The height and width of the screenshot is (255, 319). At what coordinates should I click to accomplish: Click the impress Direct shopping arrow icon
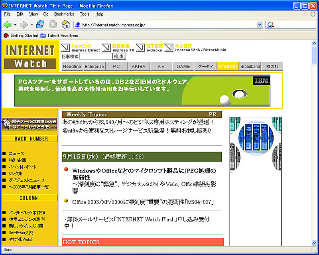tap(65, 47)
